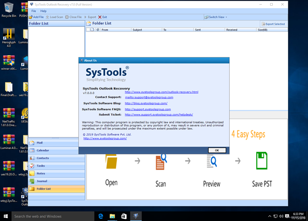The height and width of the screenshot is (221, 308).
Task: Select the Journal navigation item
Action: 56,181
